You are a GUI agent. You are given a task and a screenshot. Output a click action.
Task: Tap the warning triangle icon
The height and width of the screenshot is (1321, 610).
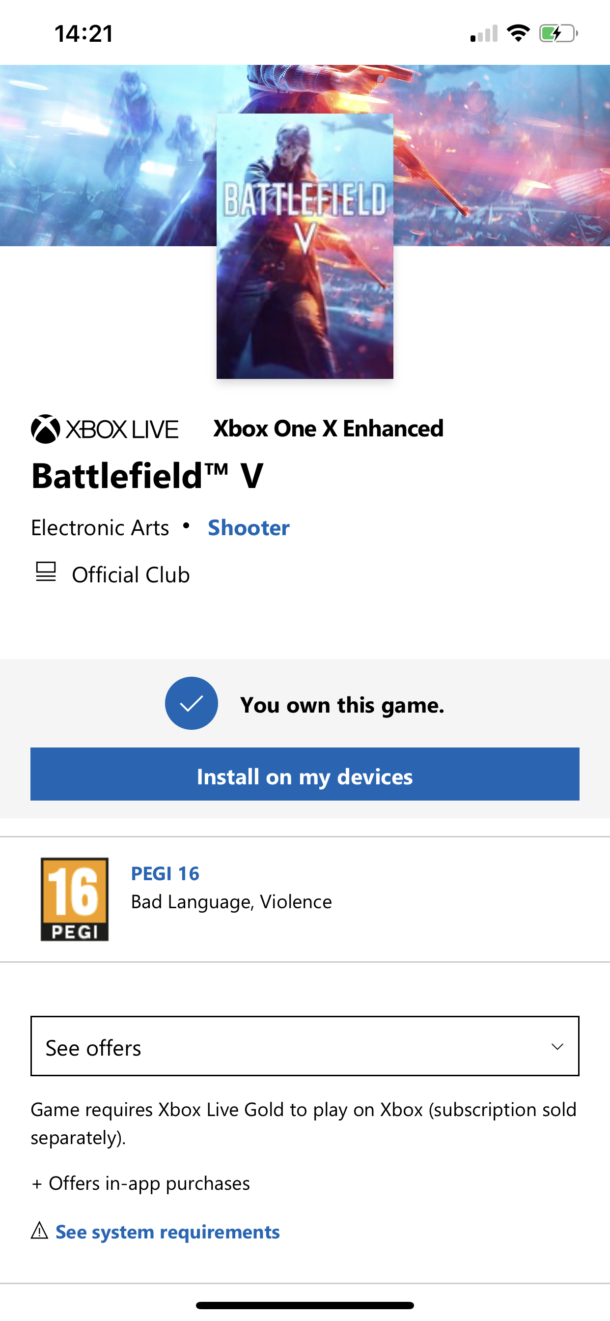tap(39, 1230)
